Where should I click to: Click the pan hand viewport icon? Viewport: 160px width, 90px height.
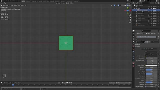(x=130, y=18)
